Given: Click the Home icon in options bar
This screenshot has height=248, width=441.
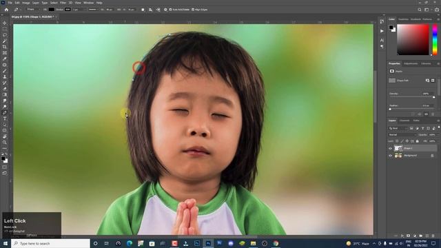Looking at the screenshot, I should coord(6,10).
